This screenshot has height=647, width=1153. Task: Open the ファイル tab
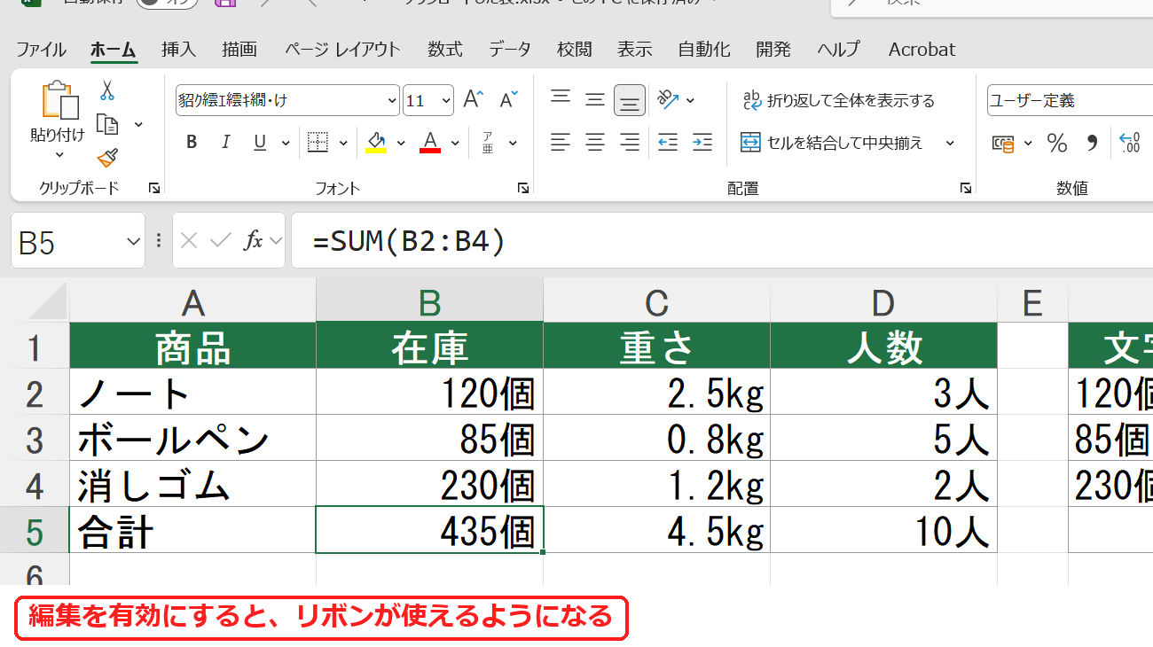(x=41, y=49)
